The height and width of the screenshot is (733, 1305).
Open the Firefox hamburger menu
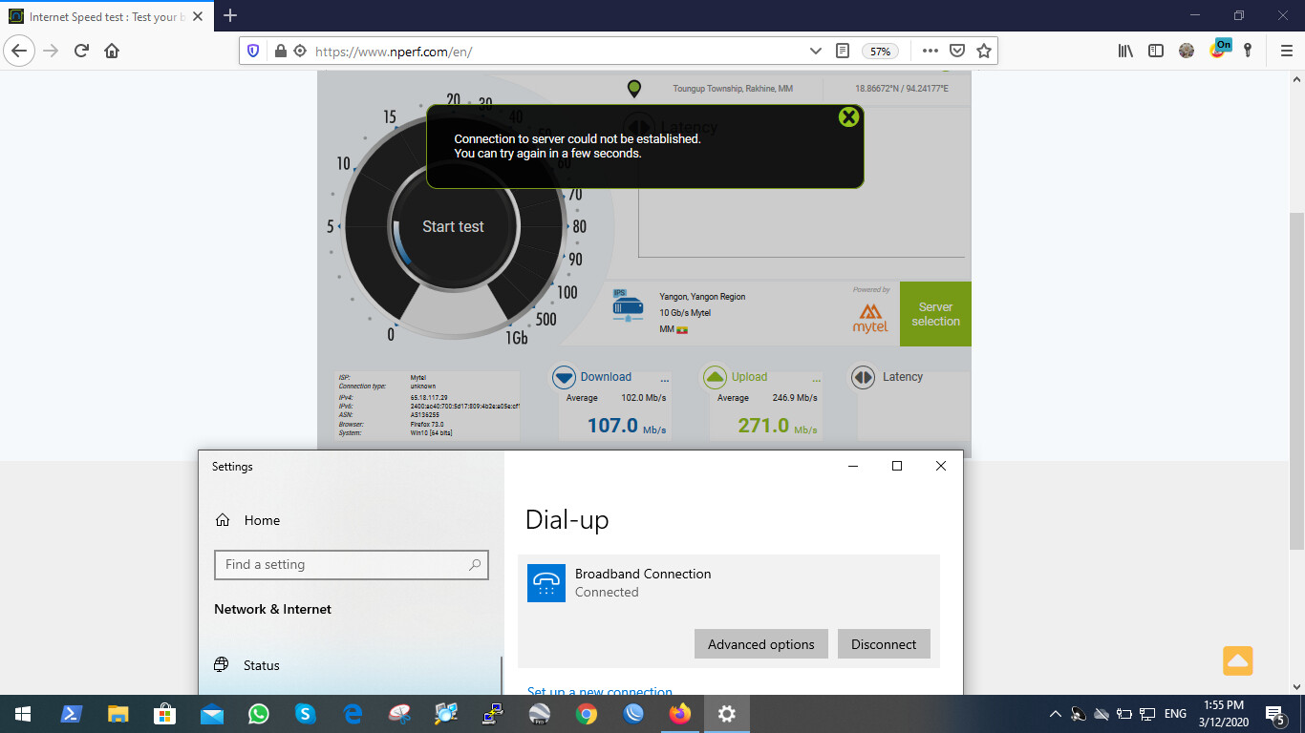click(x=1285, y=51)
